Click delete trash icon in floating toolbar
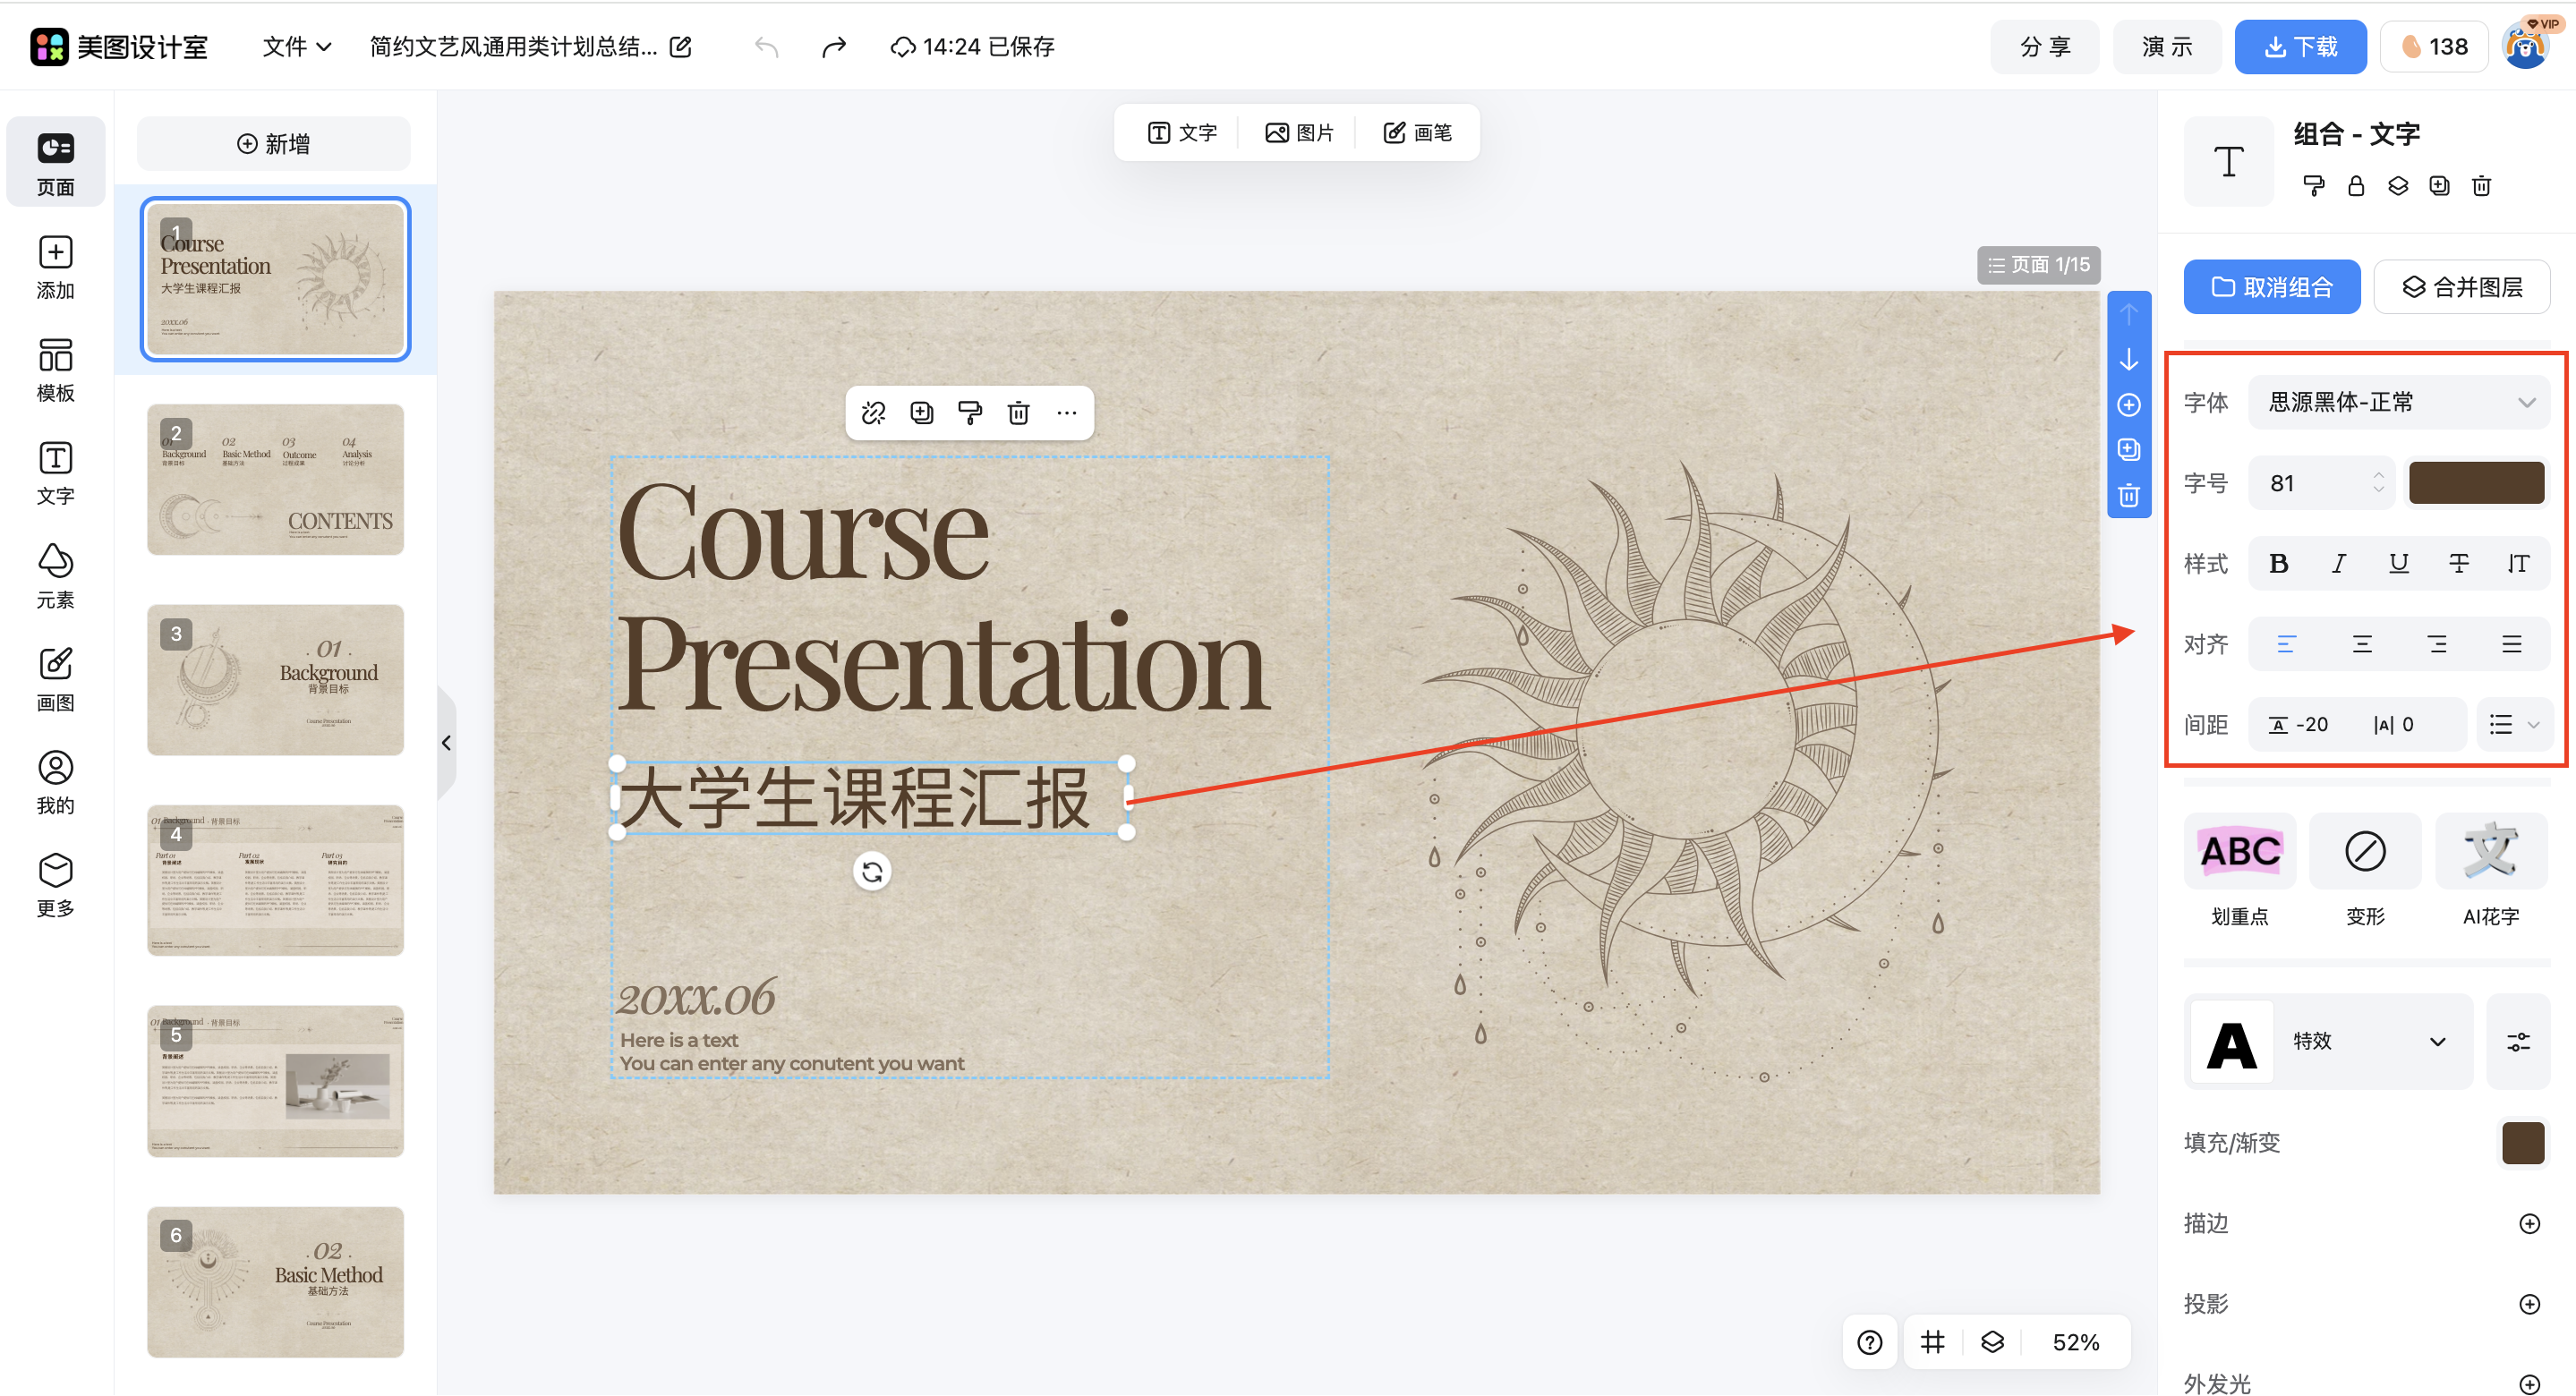 pyautogui.click(x=1018, y=413)
